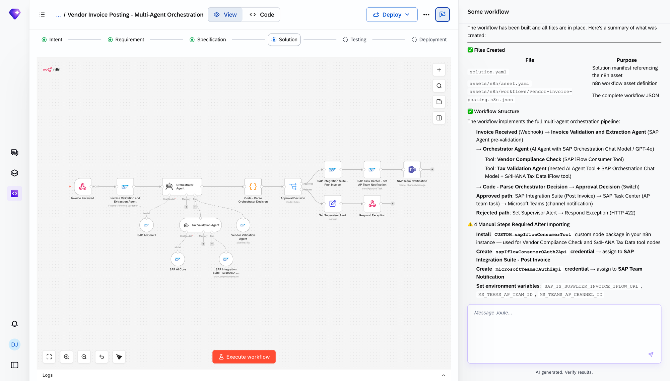
Task: Click the solution.yaml file name
Action: [488, 72]
